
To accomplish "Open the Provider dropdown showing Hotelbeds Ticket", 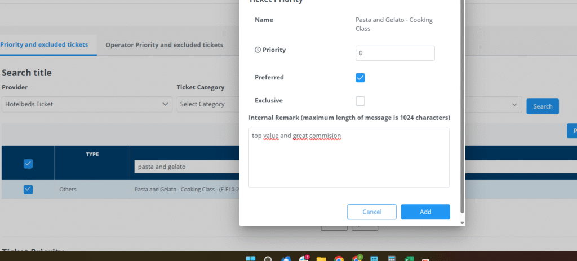I will coord(86,104).
